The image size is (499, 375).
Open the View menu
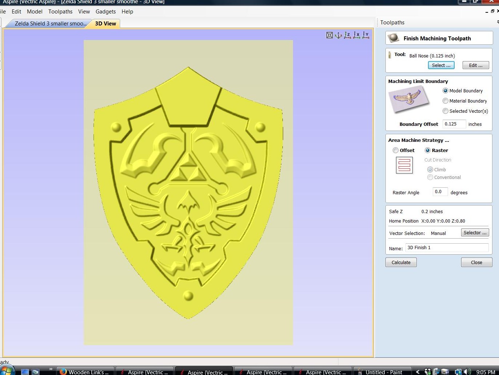[84, 12]
